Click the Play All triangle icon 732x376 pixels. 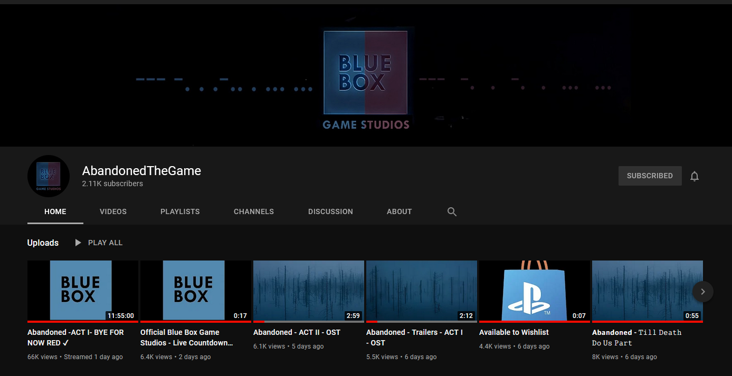pyautogui.click(x=78, y=243)
